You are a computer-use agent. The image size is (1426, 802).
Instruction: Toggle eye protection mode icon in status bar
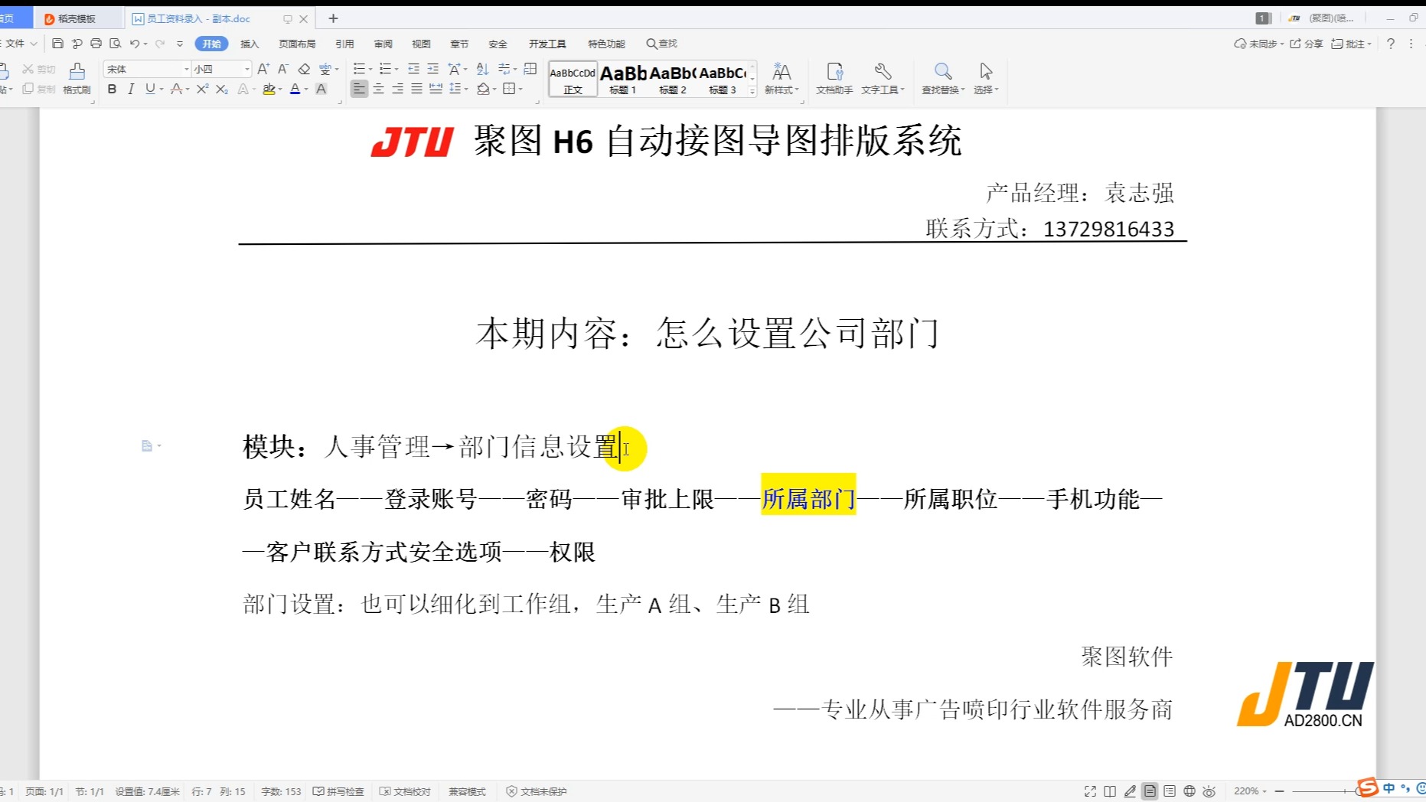1209,791
